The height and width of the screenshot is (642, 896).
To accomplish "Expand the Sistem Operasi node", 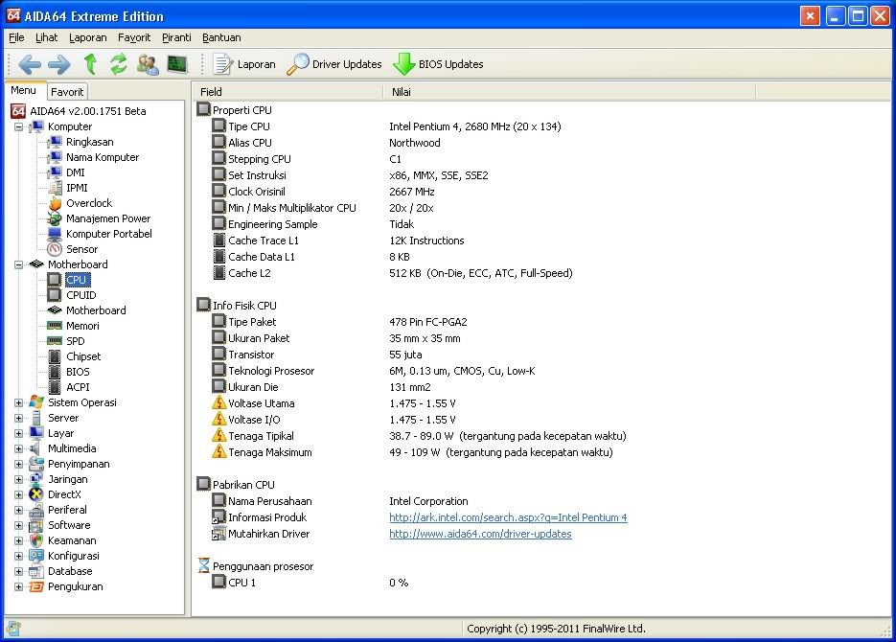I will [19, 402].
